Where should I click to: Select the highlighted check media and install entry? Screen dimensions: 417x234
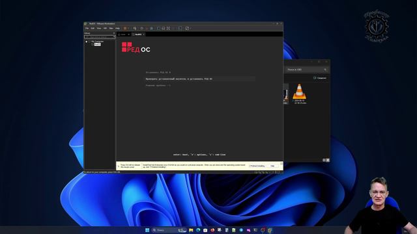click(x=200, y=79)
